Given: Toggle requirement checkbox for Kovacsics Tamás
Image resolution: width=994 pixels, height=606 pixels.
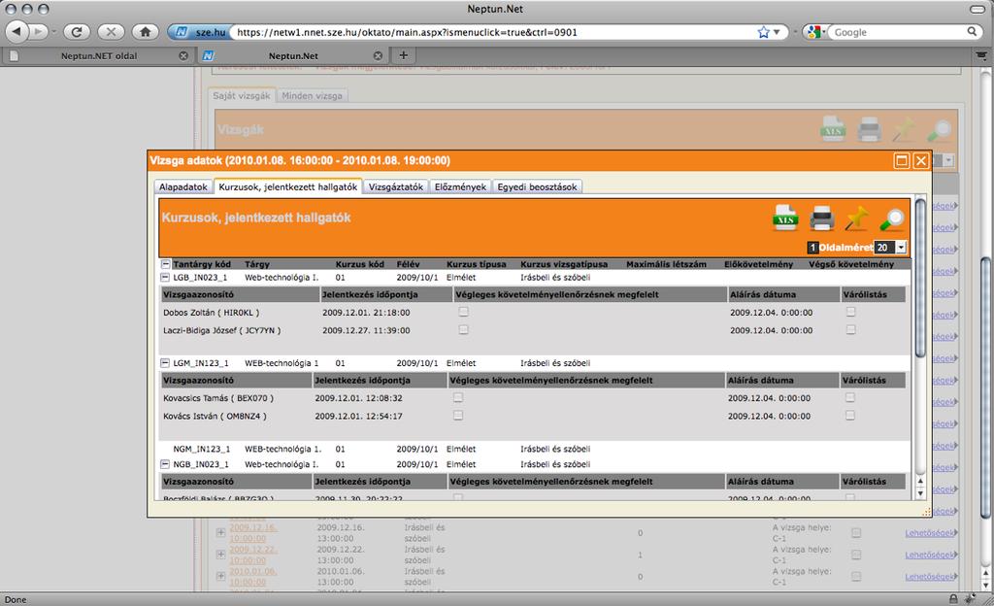Looking at the screenshot, I should tap(458, 397).
